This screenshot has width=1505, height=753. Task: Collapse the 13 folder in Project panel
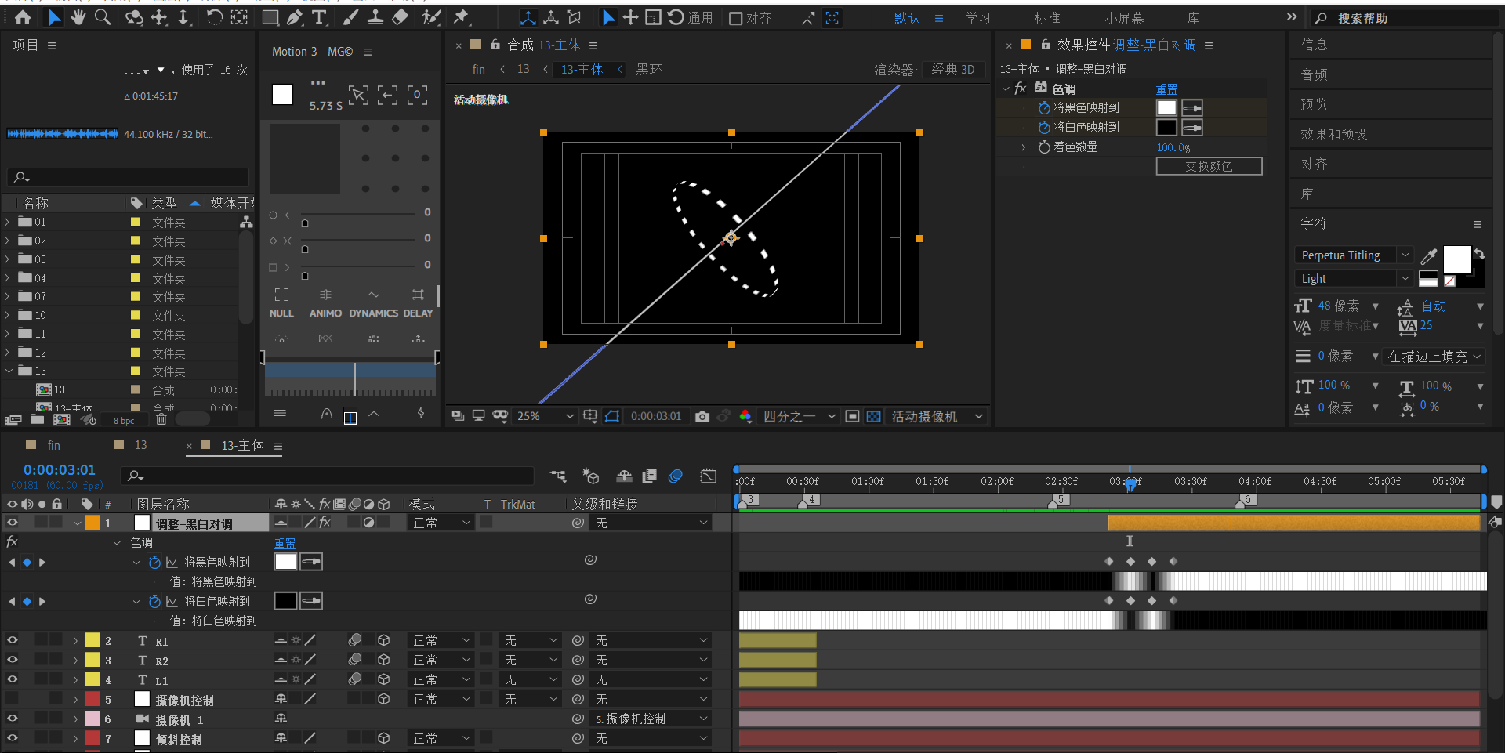pyautogui.click(x=8, y=371)
